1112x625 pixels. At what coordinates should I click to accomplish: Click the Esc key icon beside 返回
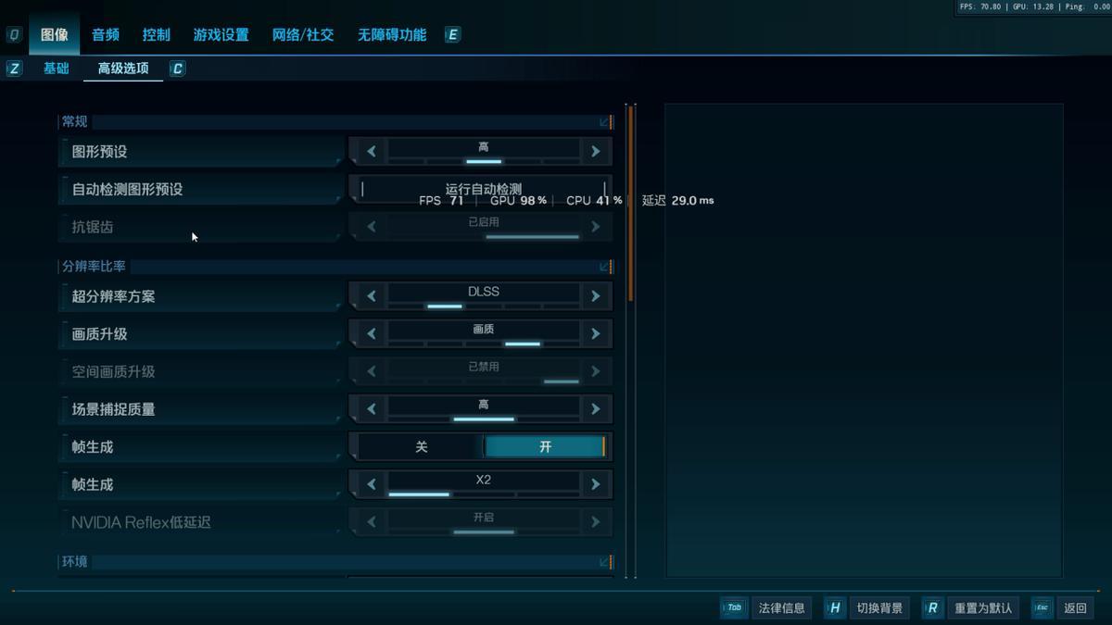(x=1042, y=608)
